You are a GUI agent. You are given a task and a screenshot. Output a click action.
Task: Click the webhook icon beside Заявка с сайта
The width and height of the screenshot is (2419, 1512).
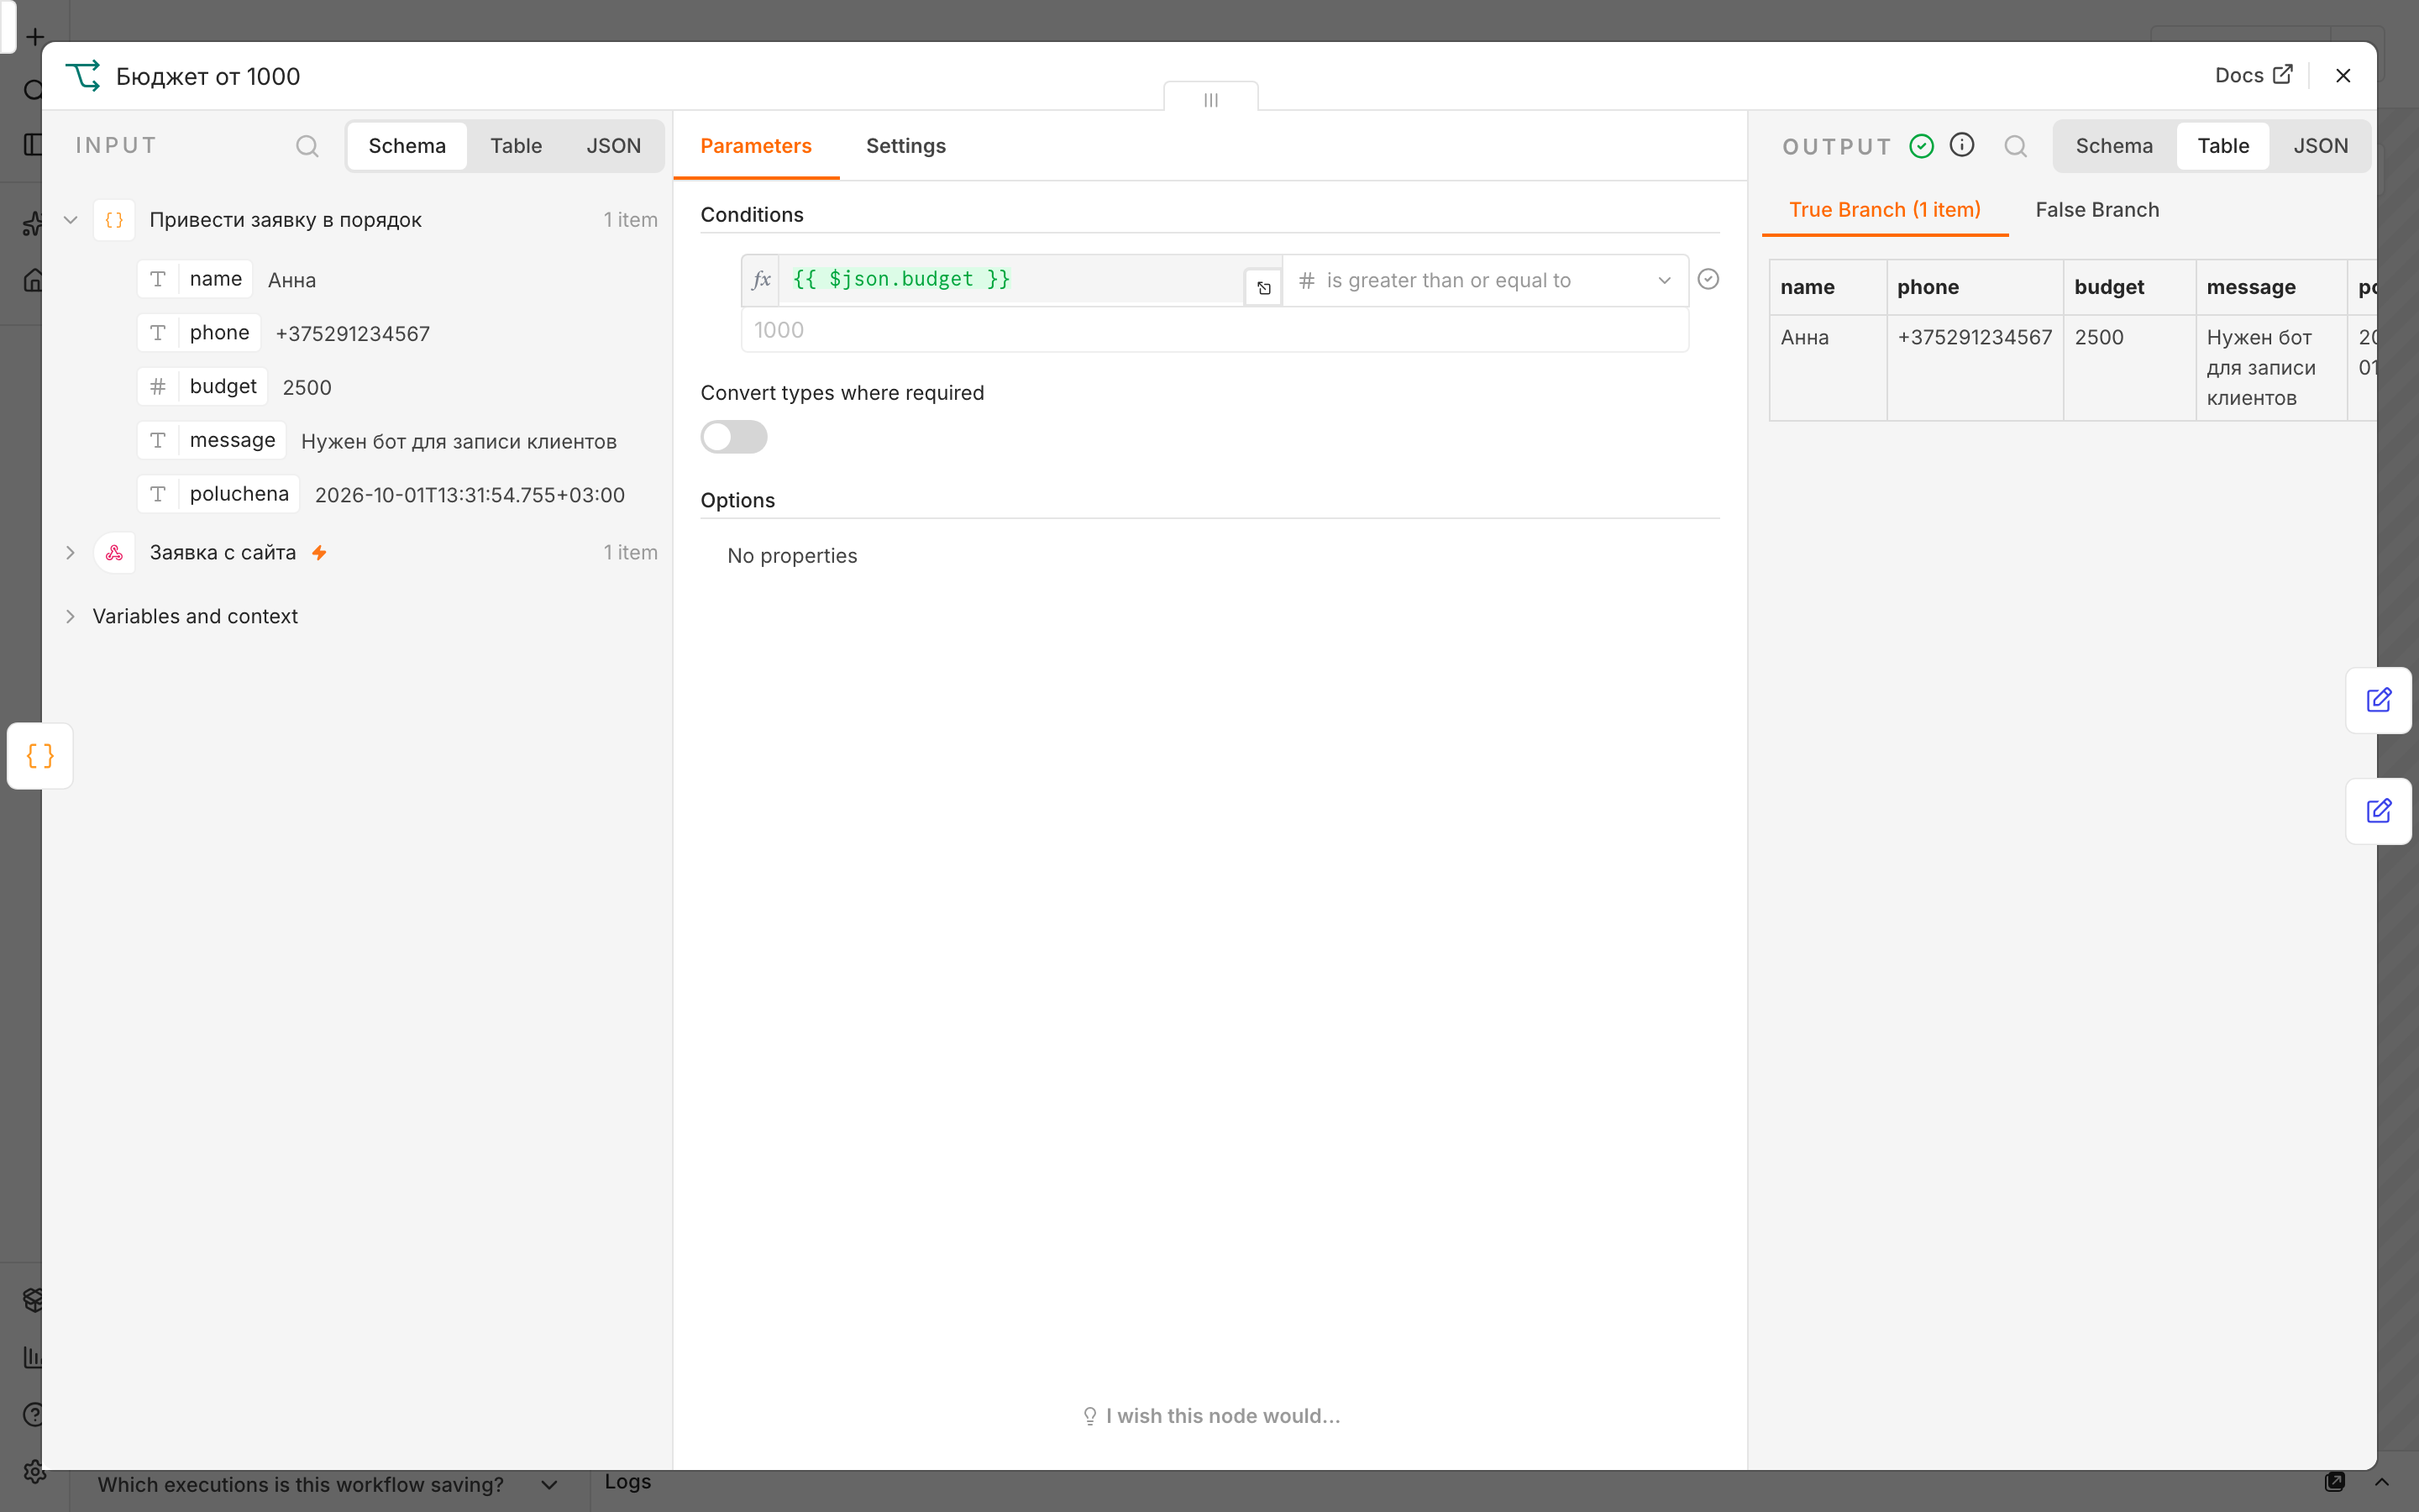point(114,553)
